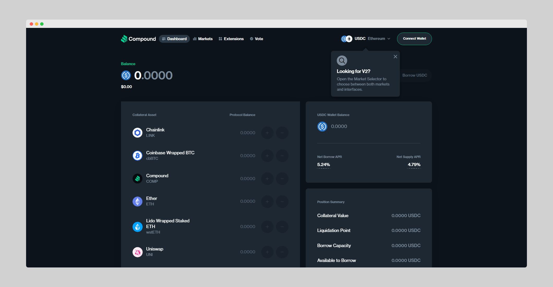This screenshot has height=287, width=553.
Task: Expand the Net Supply APR 4.79% details
Action: pyautogui.click(x=414, y=165)
